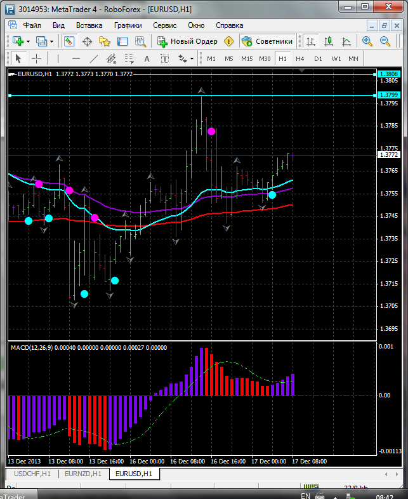Open the Сервис menu
The width and height of the screenshot is (408, 499).
point(164,25)
